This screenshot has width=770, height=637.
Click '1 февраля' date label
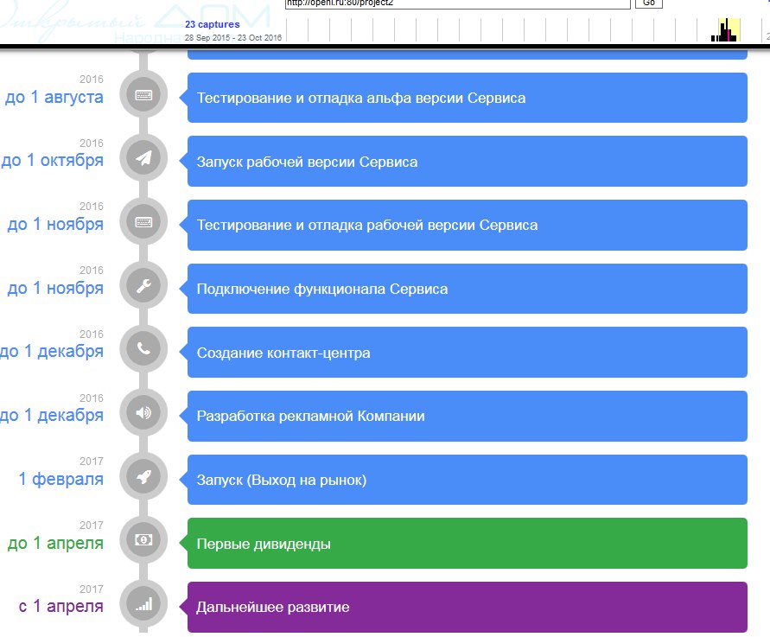(60, 479)
